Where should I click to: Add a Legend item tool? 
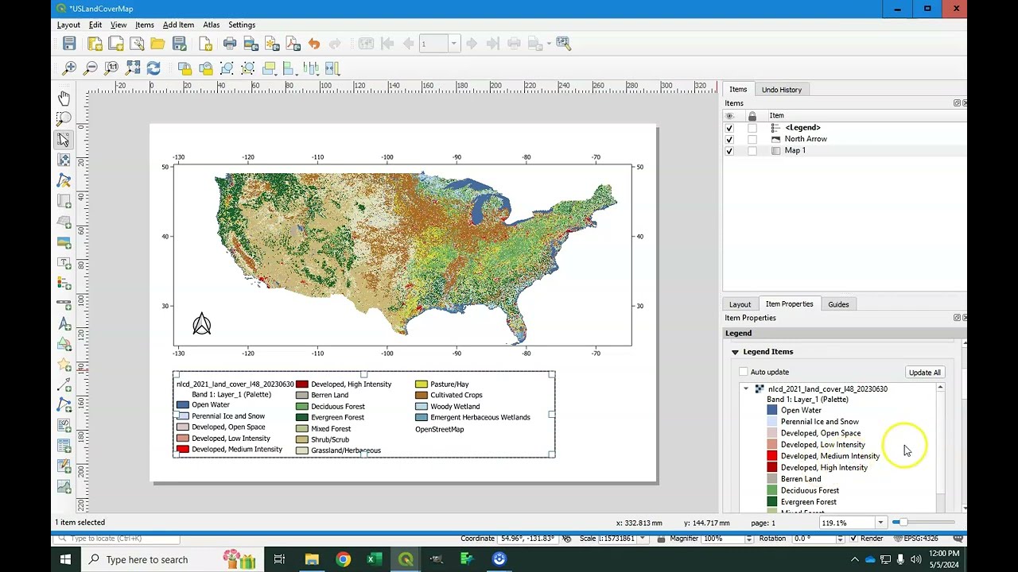(x=64, y=284)
